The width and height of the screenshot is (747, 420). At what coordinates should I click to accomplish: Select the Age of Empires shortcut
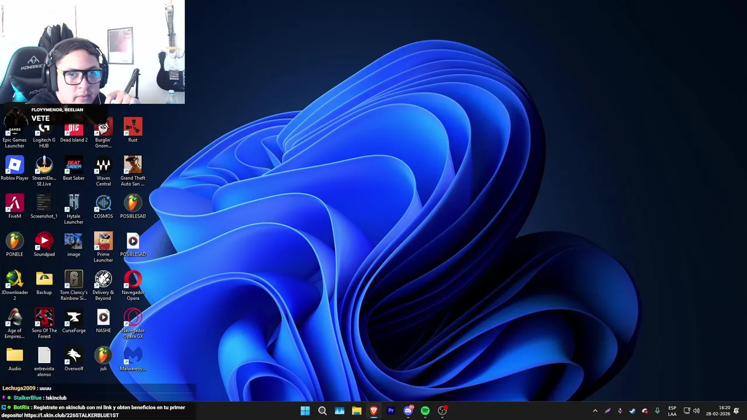(15, 323)
